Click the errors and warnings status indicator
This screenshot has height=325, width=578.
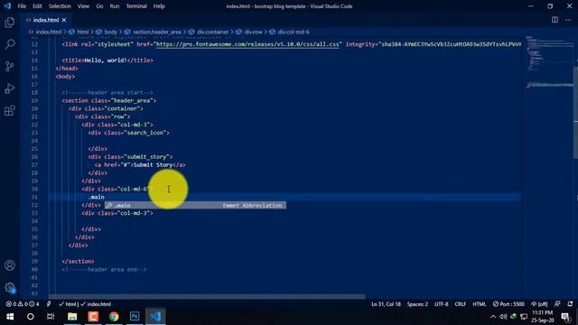click(23, 304)
